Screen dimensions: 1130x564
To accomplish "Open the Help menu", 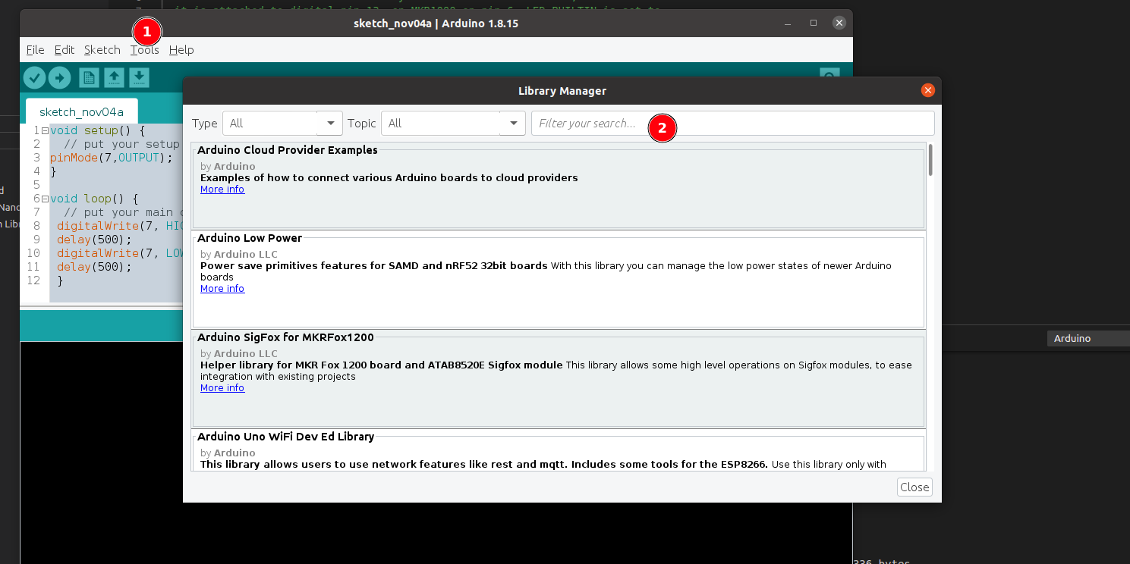I will [x=181, y=50].
